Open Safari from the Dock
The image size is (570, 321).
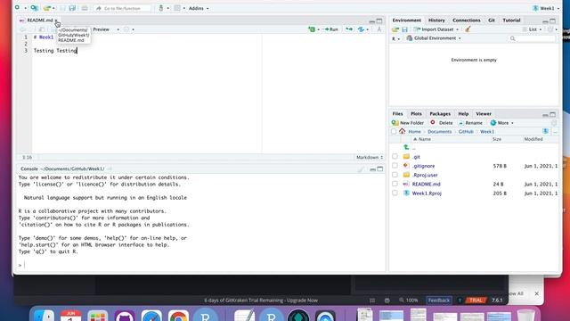pos(151,315)
